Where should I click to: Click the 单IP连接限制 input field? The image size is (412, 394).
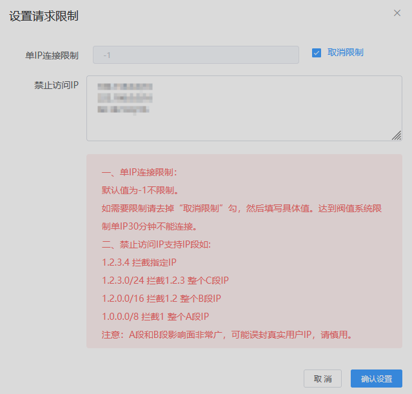pos(195,55)
